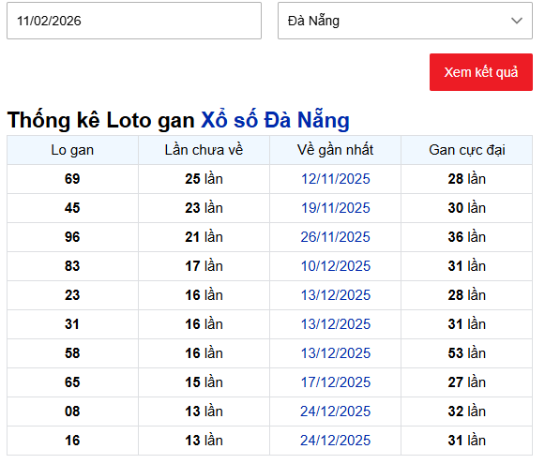Select lo gan number 23
The width and height of the screenshot is (545, 464).
pyautogui.click(x=72, y=295)
